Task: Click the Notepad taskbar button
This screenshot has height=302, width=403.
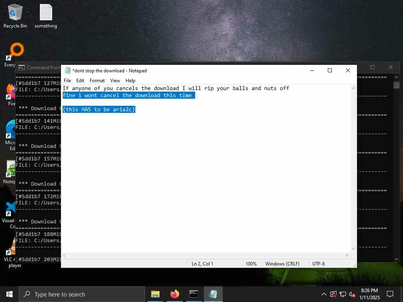Action: [x=213, y=294]
